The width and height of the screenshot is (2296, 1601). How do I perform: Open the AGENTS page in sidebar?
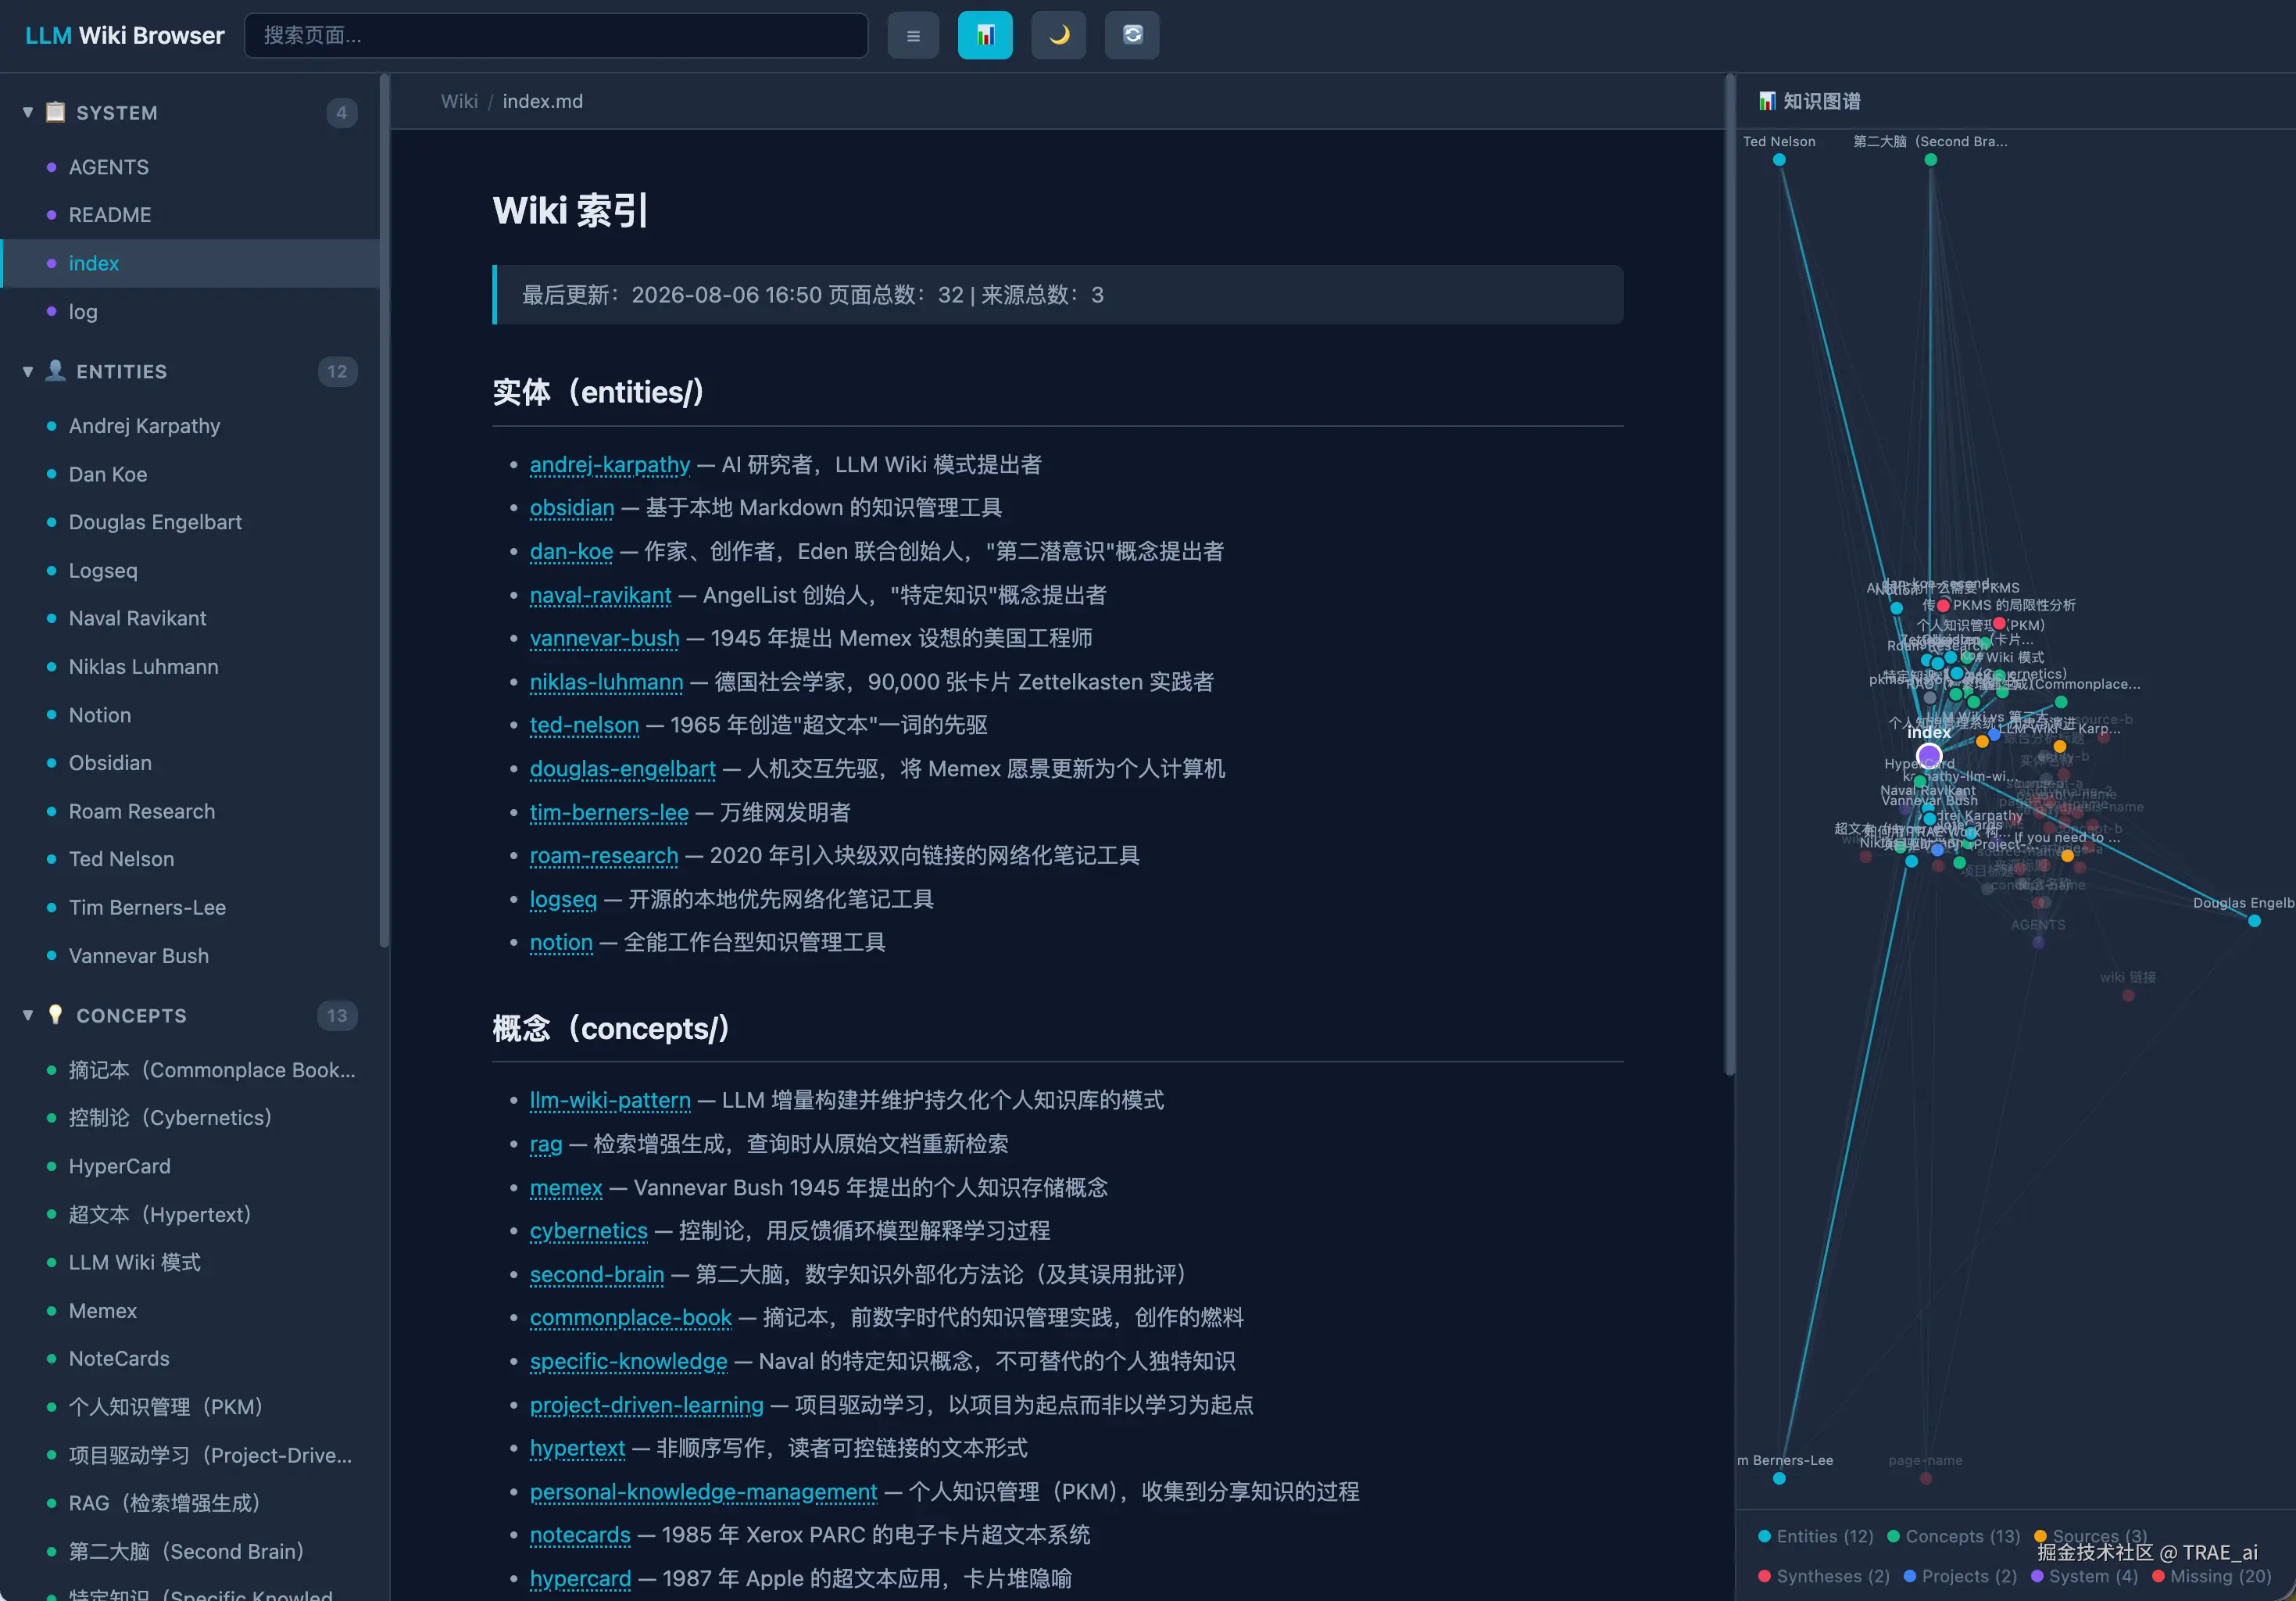point(190,167)
